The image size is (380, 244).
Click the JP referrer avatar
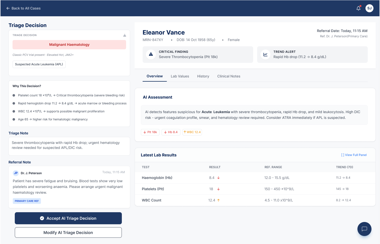pos(16,173)
